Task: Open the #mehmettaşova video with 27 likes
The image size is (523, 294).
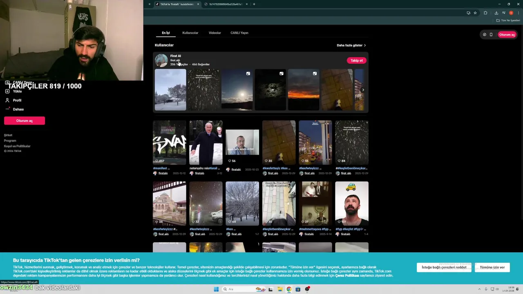Action: coord(315,203)
